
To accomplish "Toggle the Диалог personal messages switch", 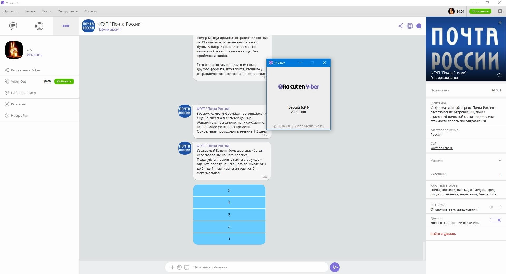I will 495,220.
